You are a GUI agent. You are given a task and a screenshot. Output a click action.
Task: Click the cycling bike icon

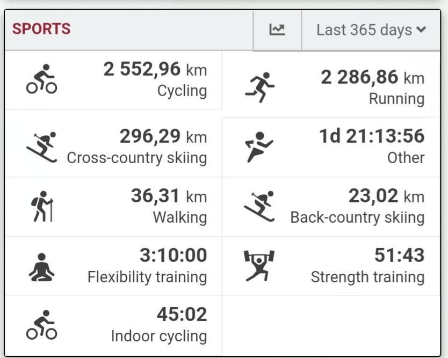pos(41,79)
